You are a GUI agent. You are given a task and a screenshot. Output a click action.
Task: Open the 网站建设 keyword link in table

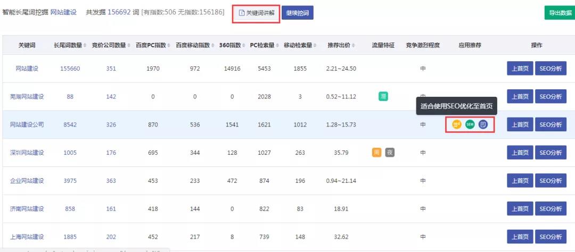point(27,69)
